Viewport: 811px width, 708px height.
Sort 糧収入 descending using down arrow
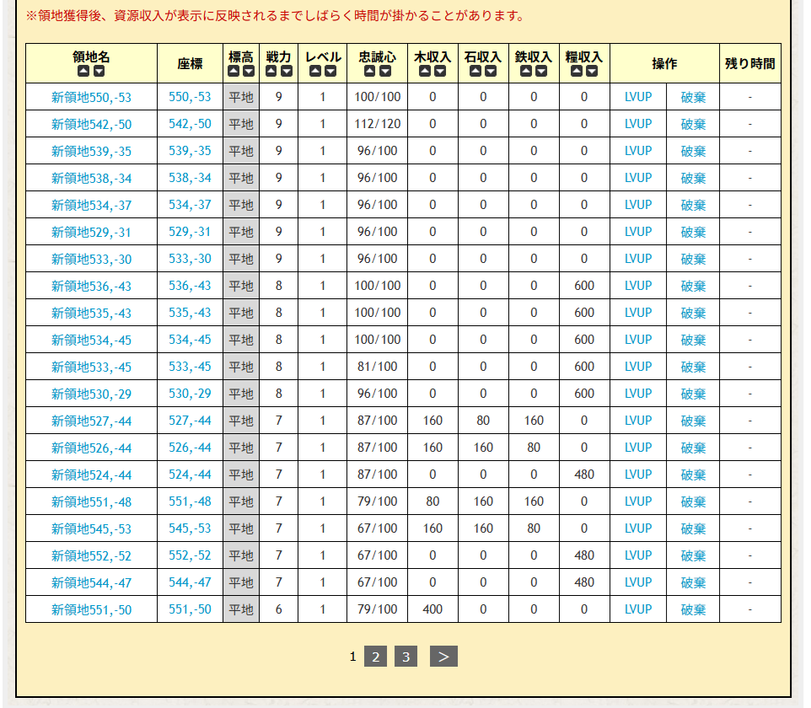click(x=592, y=72)
